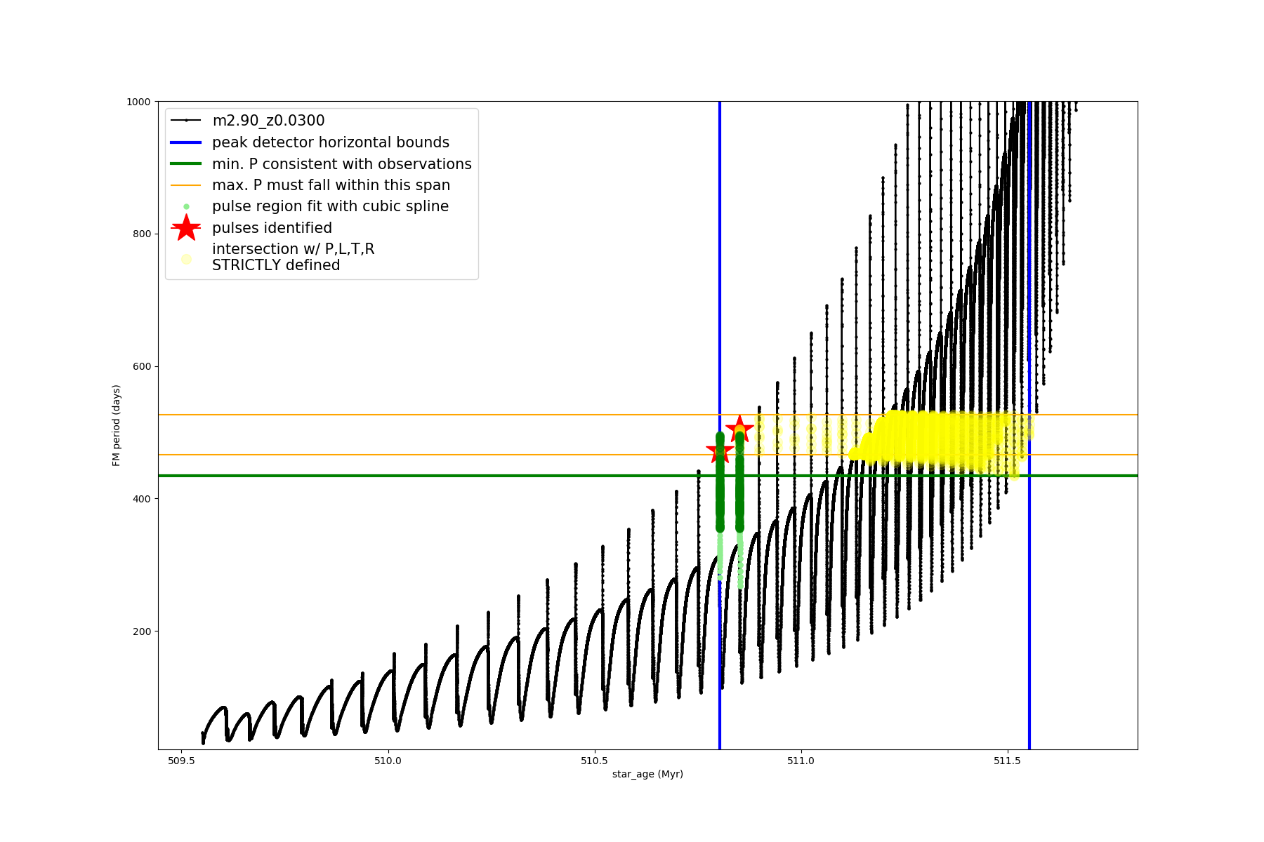Screen dimensions: 1264x842
Task: Click the 'FM period (days)' y-axis label
Action: [x=117, y=425]
